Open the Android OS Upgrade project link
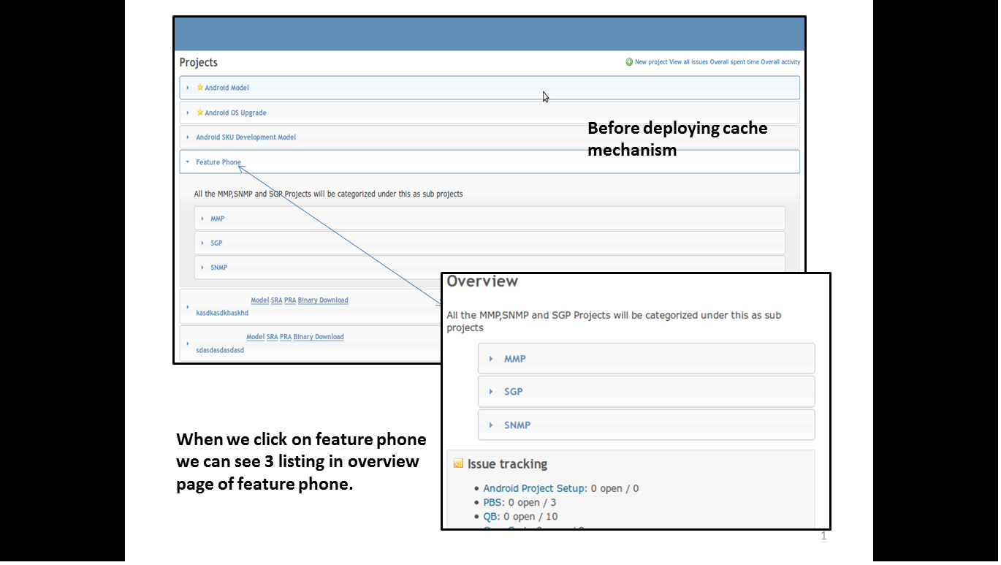Image resolution: width=1001 pixels, height=565 pixels. (x=235, y=113)
